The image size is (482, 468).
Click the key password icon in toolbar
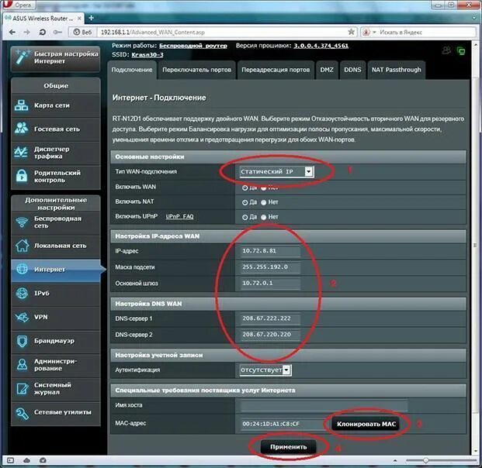57,33
